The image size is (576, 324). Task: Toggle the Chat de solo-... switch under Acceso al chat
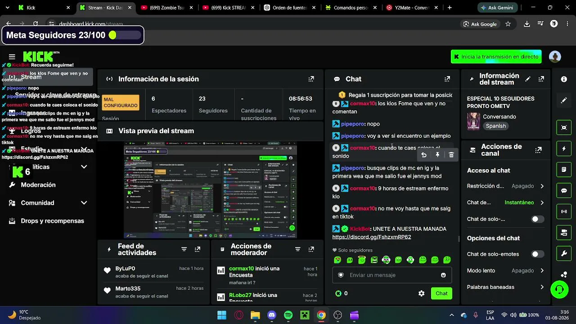pyautogui.click(x=537, y=219)
